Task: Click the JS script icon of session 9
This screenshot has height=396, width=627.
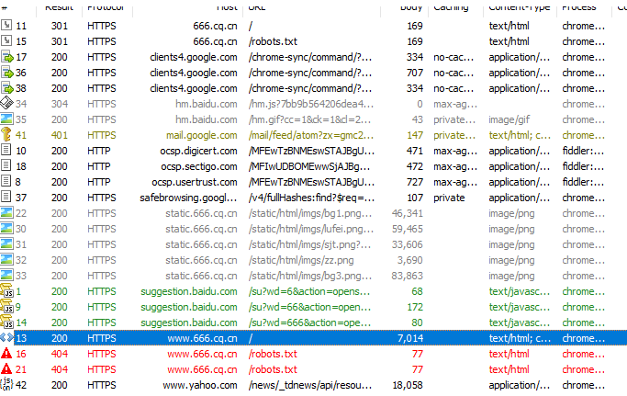Action: pyautogui.click(x=6, y=306)
